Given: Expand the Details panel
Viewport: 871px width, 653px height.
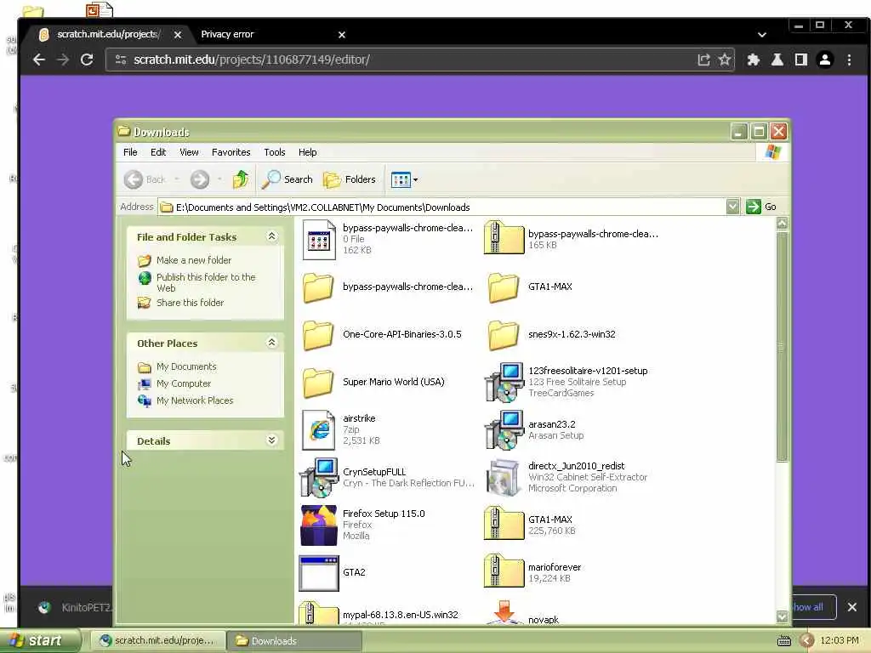Looking at the screenshot, I should [x=271, y=440].
